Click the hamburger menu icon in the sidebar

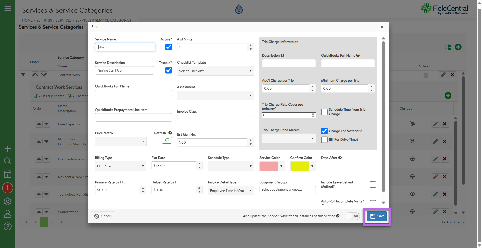(8, 8)
